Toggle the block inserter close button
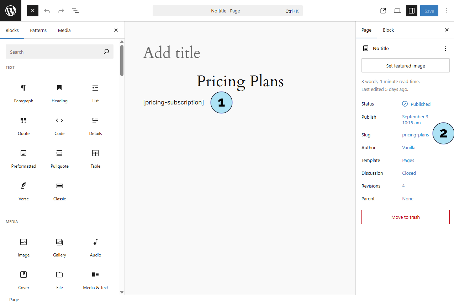454x303 pixels. [x=33, y=11]
